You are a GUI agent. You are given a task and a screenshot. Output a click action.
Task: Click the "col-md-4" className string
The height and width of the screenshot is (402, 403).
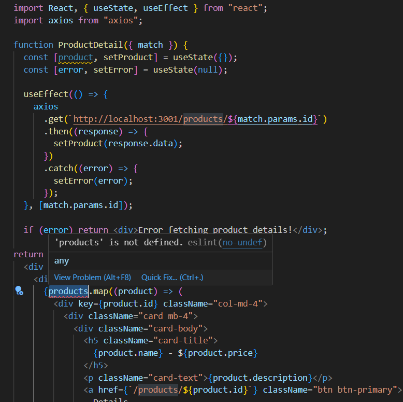(238, 303)
